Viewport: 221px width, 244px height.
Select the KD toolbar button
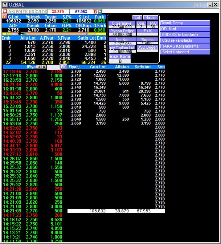click(x=32, y=12)
